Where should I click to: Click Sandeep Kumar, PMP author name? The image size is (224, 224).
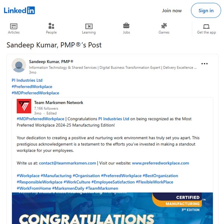pos(51,62)
